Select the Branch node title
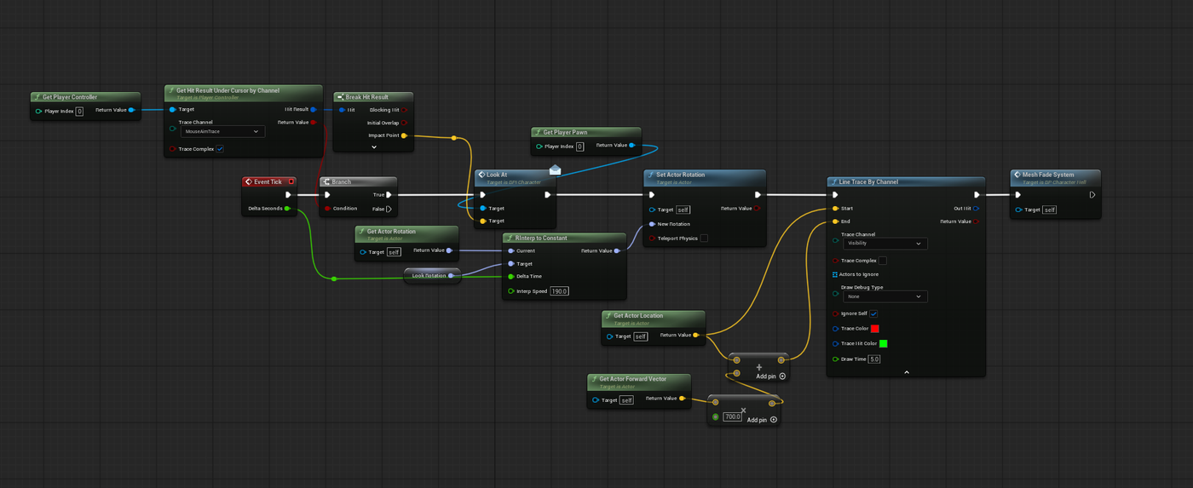This screenshot has width=1193, height=488. (x=341, y=181)
